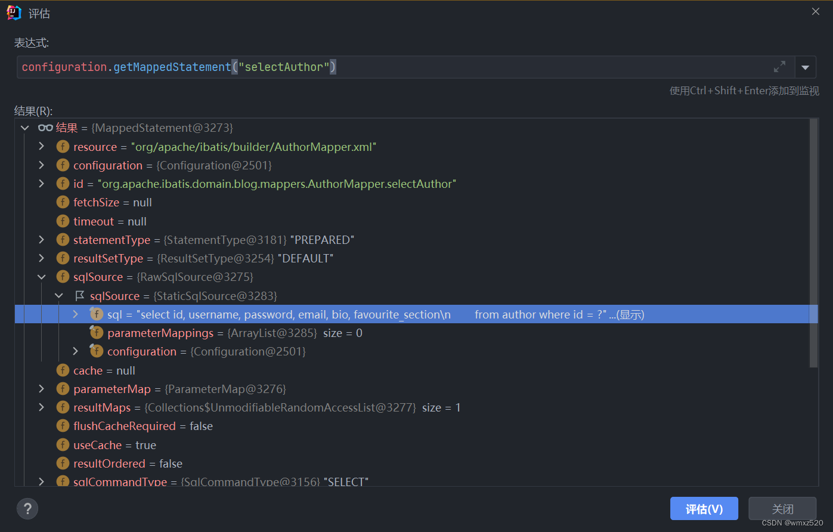This screenshot has width=833, height=532.
Task: Click the field icon beside sqlSource RawSqlSource
Action: 63,277
